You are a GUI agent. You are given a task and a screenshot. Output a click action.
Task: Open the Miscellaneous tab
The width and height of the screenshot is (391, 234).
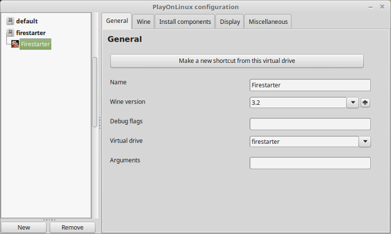click(x=268, y=22)
